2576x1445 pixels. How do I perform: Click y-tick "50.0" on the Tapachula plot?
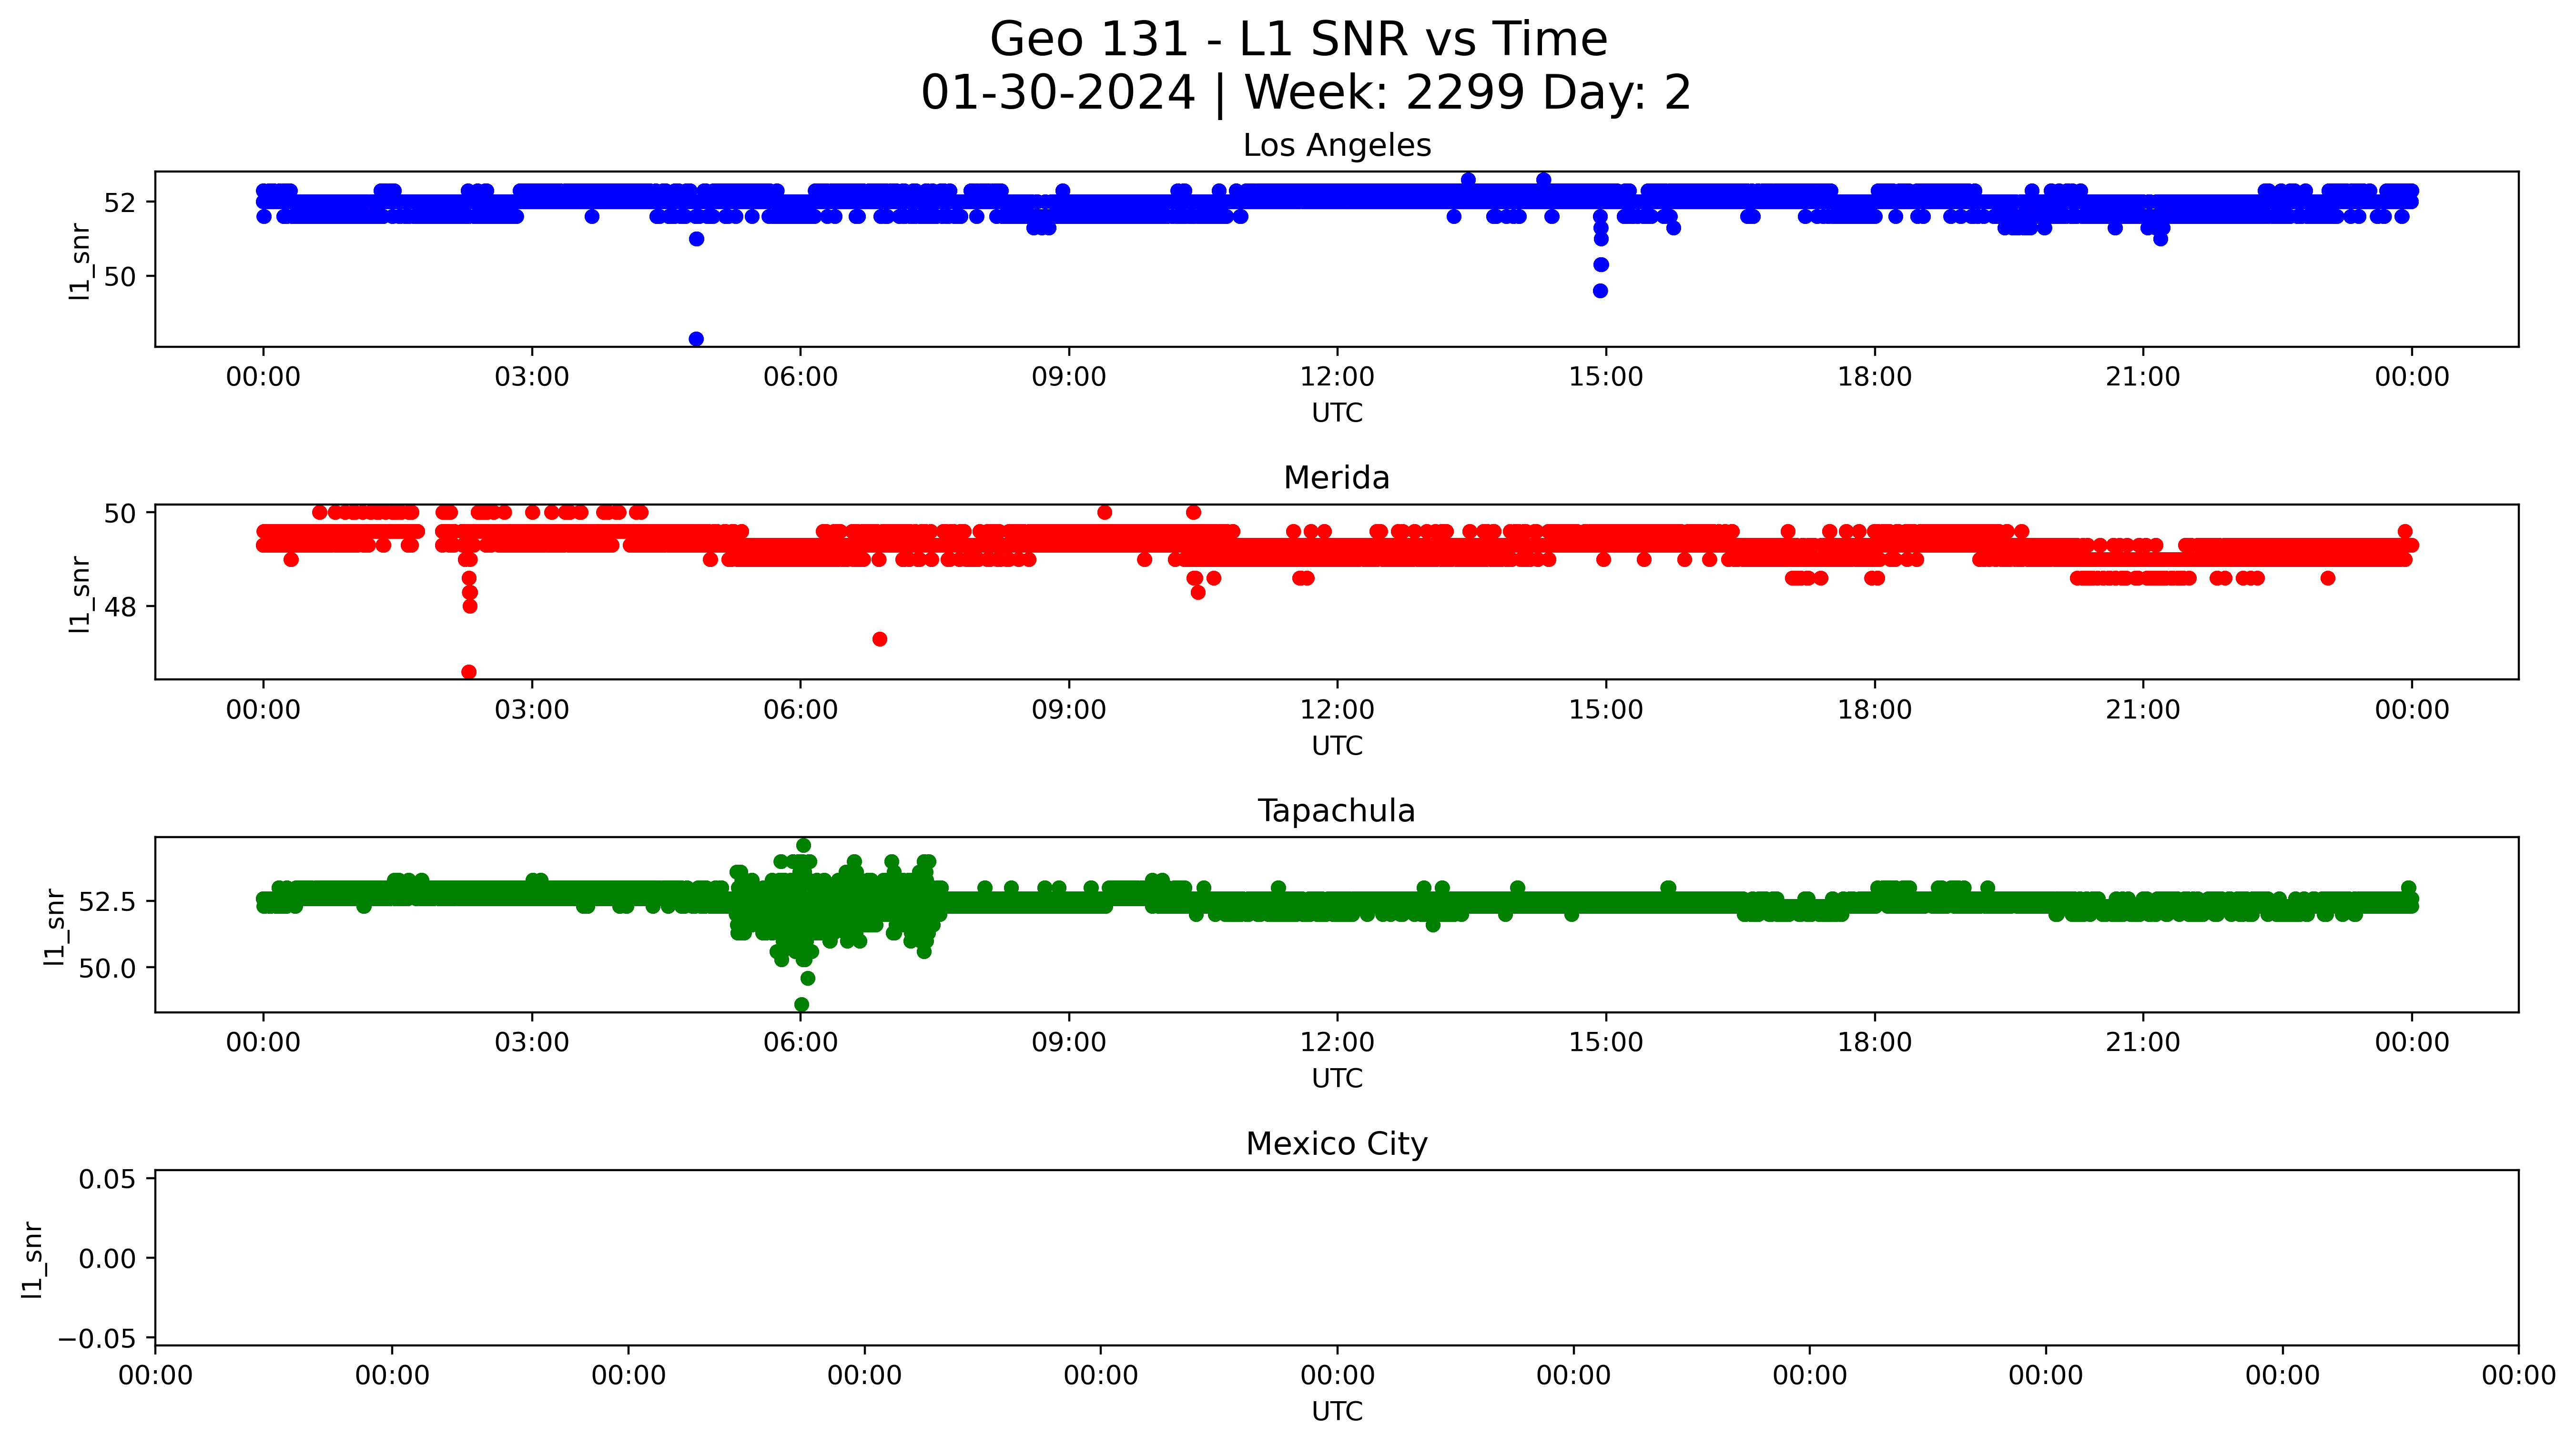107,969
